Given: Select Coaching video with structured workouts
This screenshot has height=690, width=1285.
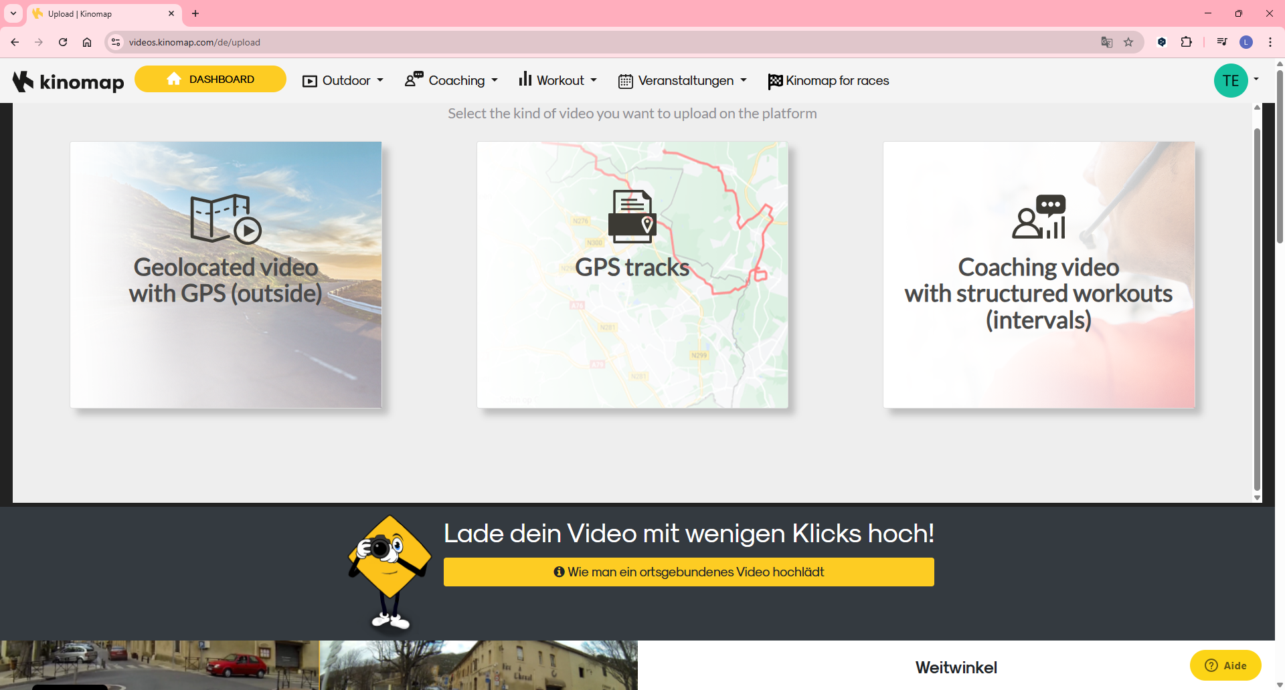Looking at the screenshot, I should 1038,274.
